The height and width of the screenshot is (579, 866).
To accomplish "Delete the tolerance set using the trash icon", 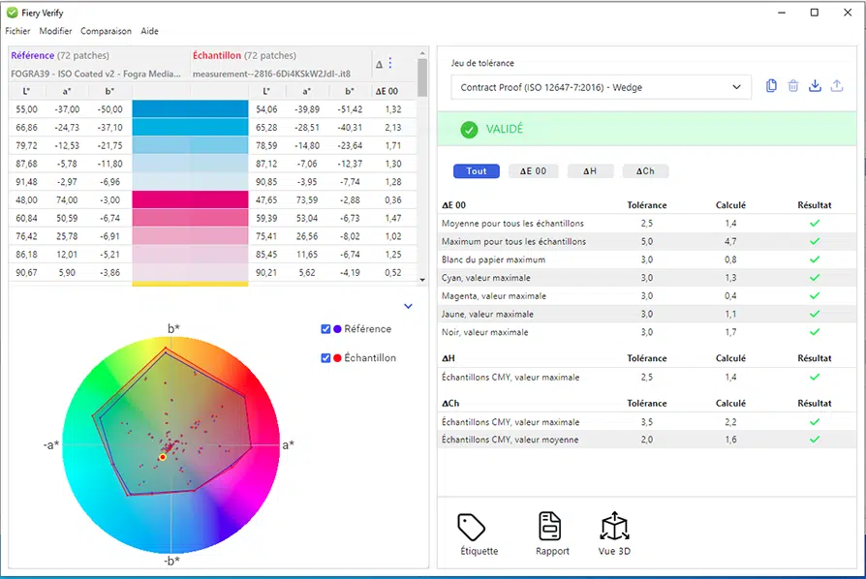I will 793,85.
